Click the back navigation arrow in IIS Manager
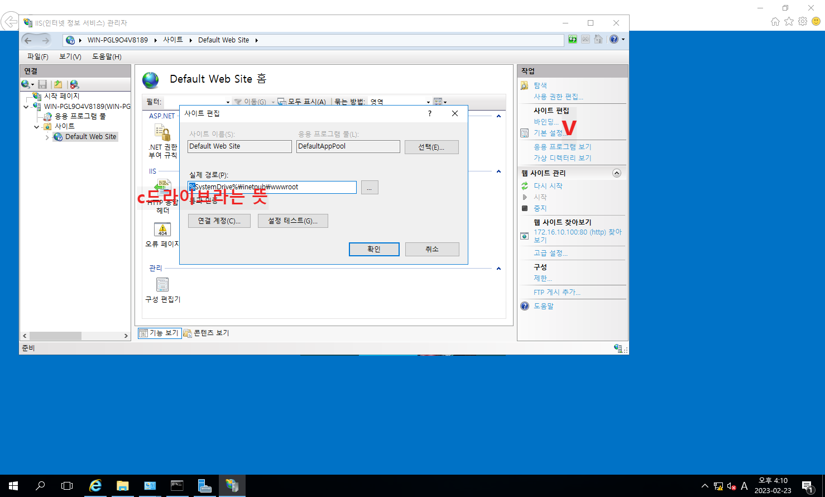Viewport: 825px width, 497px height. [x=28, y=40]
